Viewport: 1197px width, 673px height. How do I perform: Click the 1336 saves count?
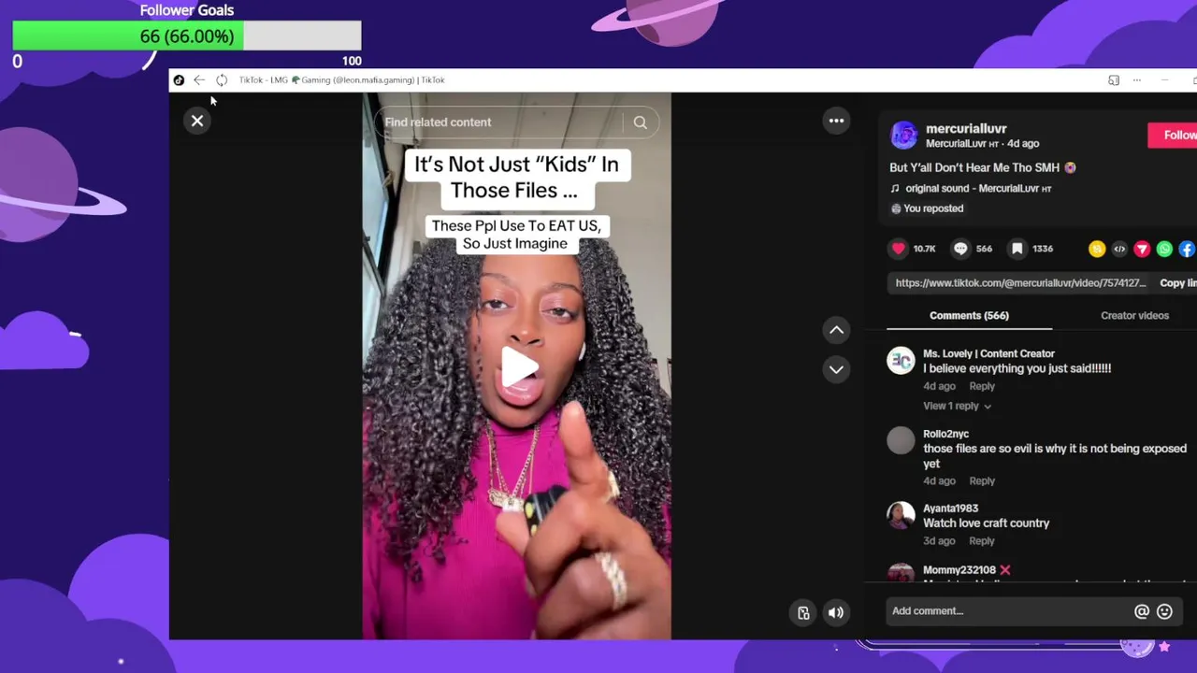1042,249
